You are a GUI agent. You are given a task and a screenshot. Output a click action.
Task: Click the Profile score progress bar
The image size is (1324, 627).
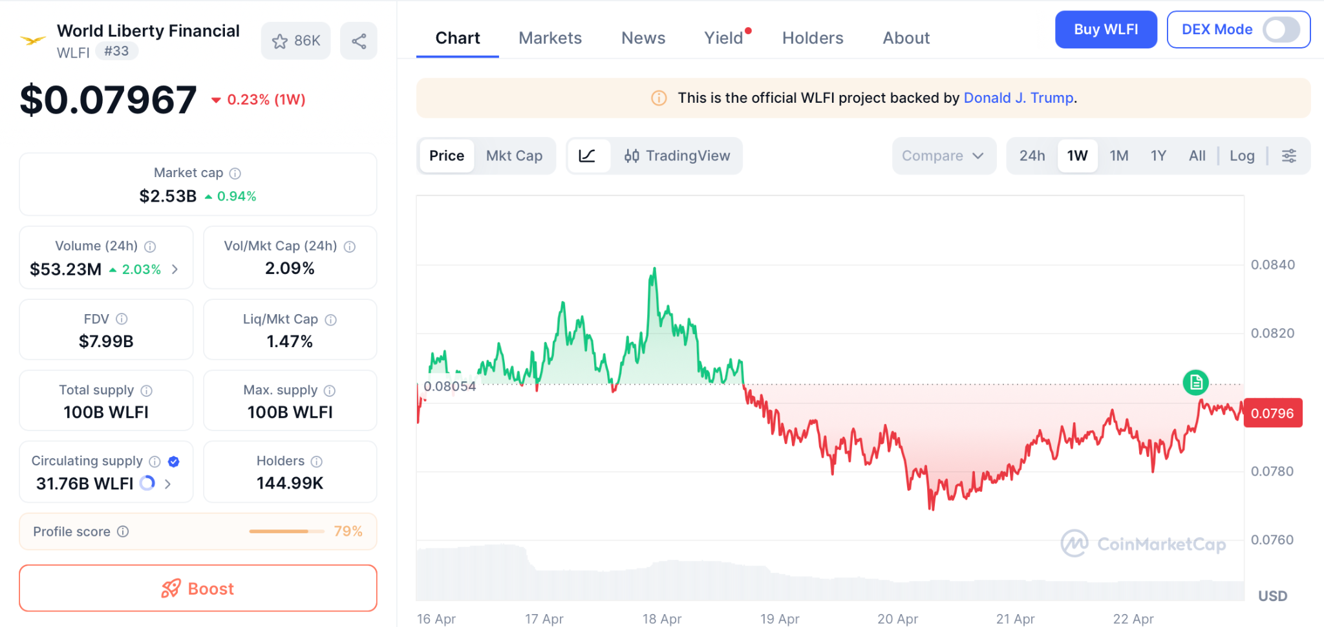[286, 531]
